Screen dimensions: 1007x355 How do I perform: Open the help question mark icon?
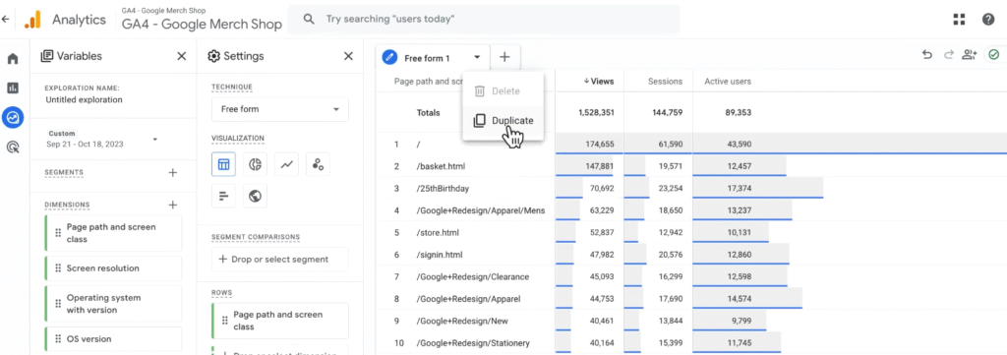pyautogui.click(x=988, y=20)
